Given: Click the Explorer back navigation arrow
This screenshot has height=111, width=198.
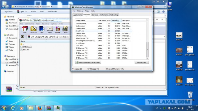Looking at the screenshot, I should 3,7.
